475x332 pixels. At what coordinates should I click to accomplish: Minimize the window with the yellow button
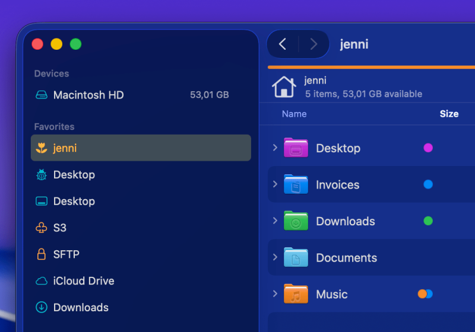[x=56, y=44]
